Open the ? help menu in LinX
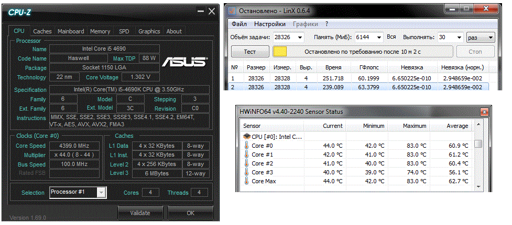 click(x=326, y=24)
